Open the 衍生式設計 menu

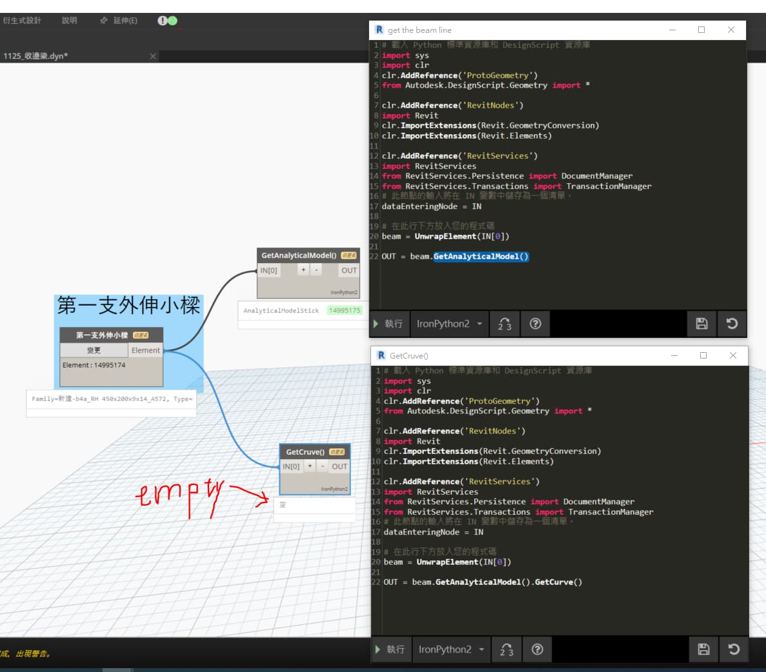pos(22,21)
